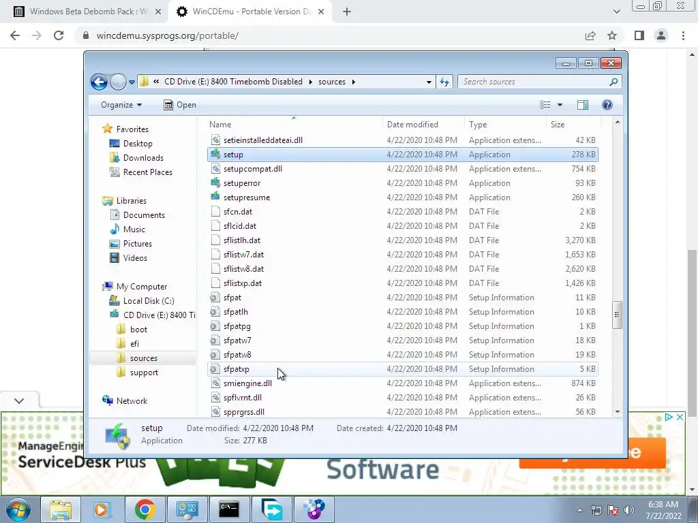Select the setuperror application icon
This screenshot has width=698, height=523.
click(x=215, y=183)
